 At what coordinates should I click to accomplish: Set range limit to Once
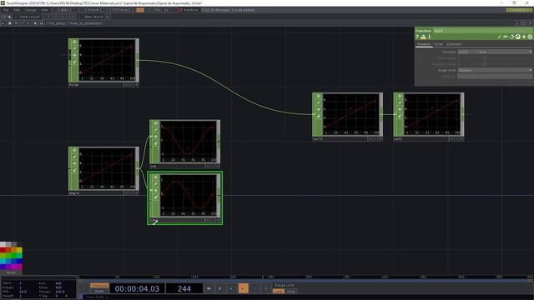point(291,291)
